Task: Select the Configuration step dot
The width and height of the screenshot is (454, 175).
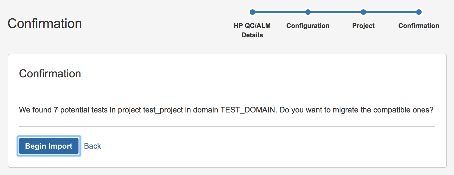Action: point(308,12)
